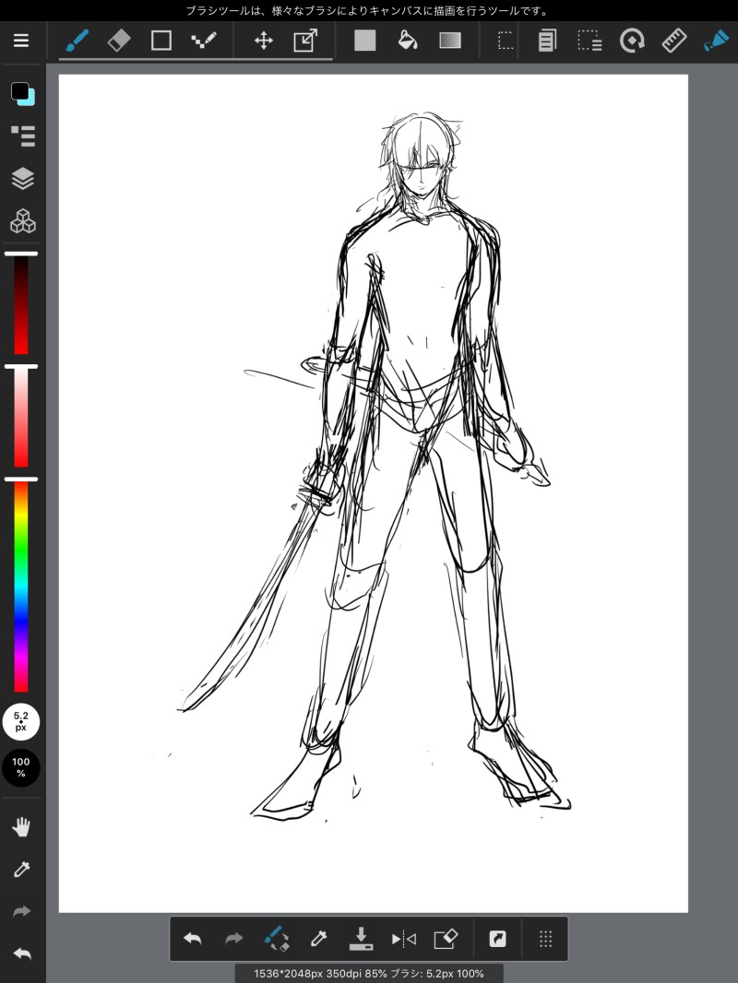Flip canvas horizontally with mirror icon
This screenshot has height=983, width=738.
[403, 939]
